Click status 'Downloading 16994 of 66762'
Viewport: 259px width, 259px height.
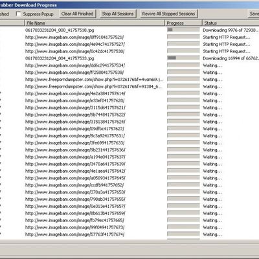pos(231,58)
